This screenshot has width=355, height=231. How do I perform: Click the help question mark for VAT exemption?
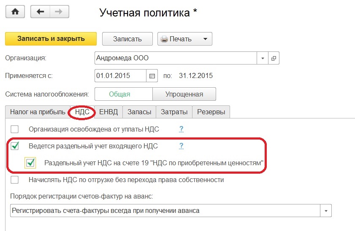tap(181, 129)
